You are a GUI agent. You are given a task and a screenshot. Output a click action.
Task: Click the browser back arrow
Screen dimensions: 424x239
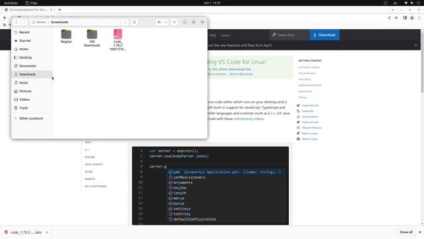[x=5, y=18]
